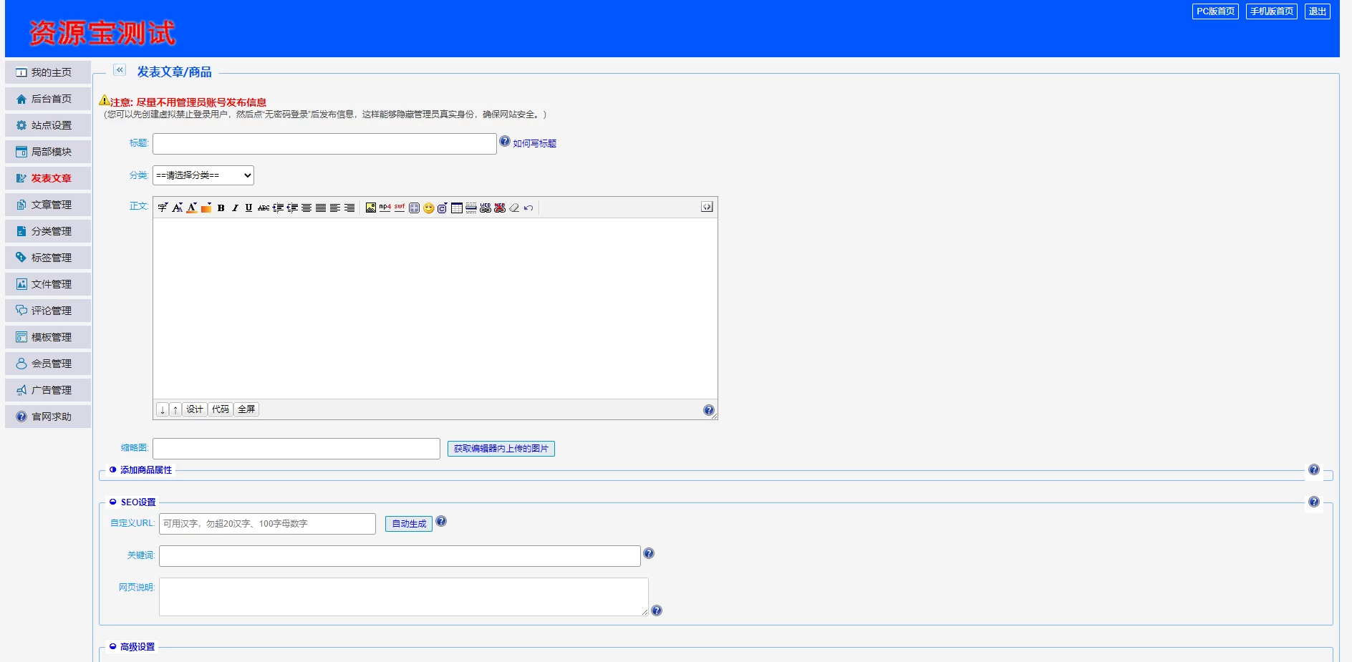Insert an image via the editor toolbar
The width and height of the screenshot is (1352, 662).
coord(370,208)
